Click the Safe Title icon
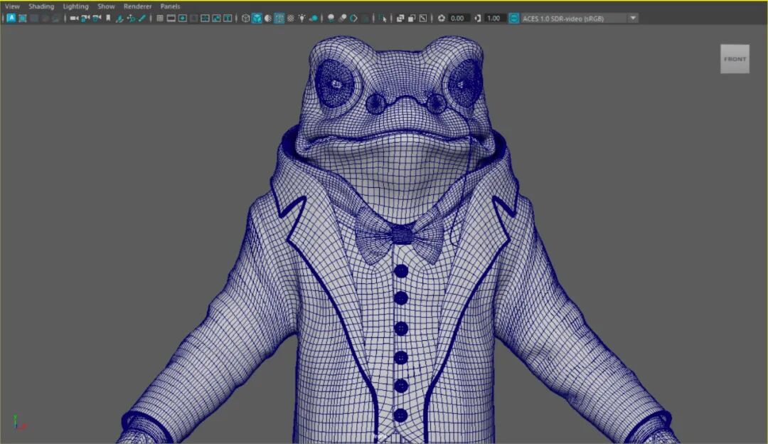768x444 pixels. click(228, 18)
